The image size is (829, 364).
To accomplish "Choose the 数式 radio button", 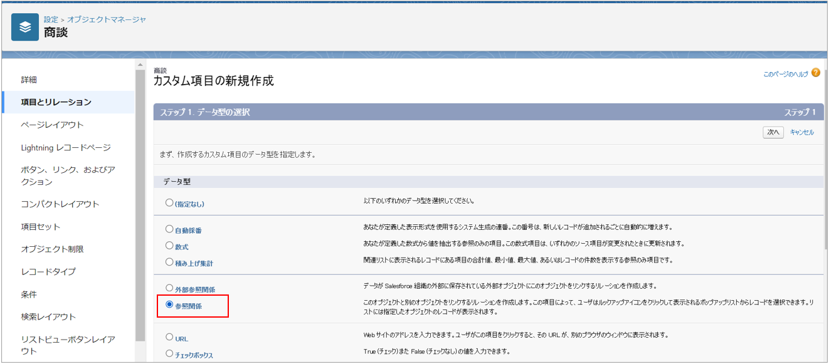I will point(169,246).
